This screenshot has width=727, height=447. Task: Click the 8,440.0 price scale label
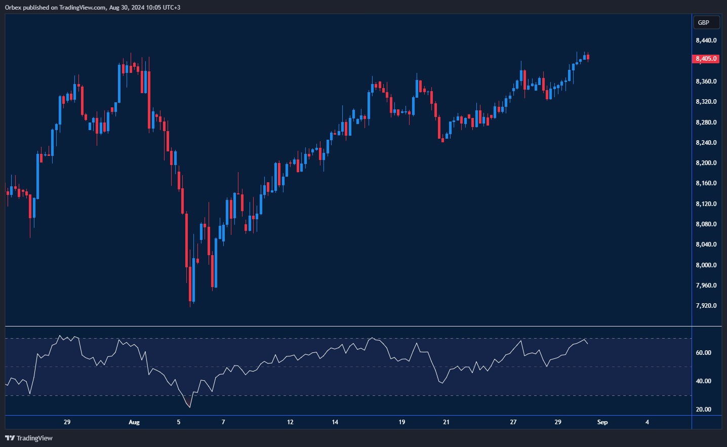coord(706,40)
